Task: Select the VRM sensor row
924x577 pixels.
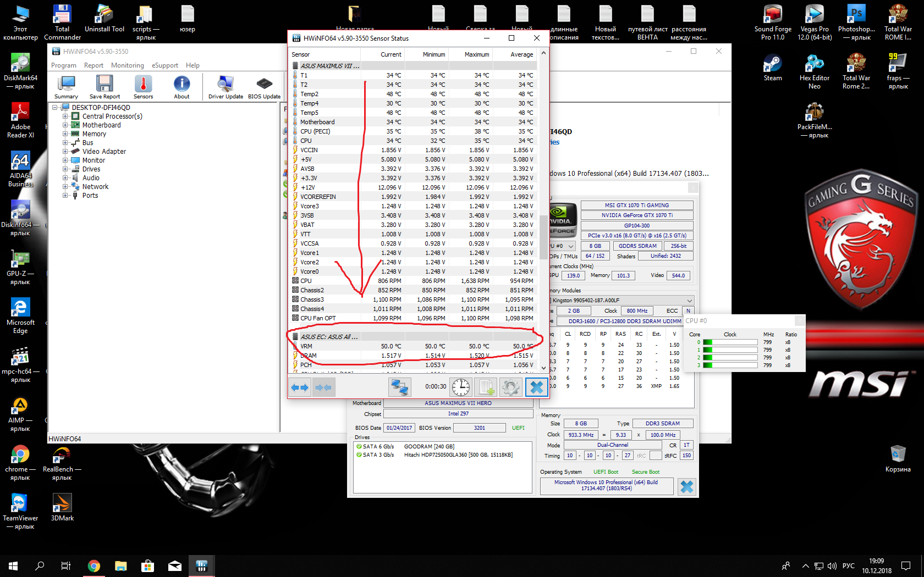Action: (x=414, y=346)
